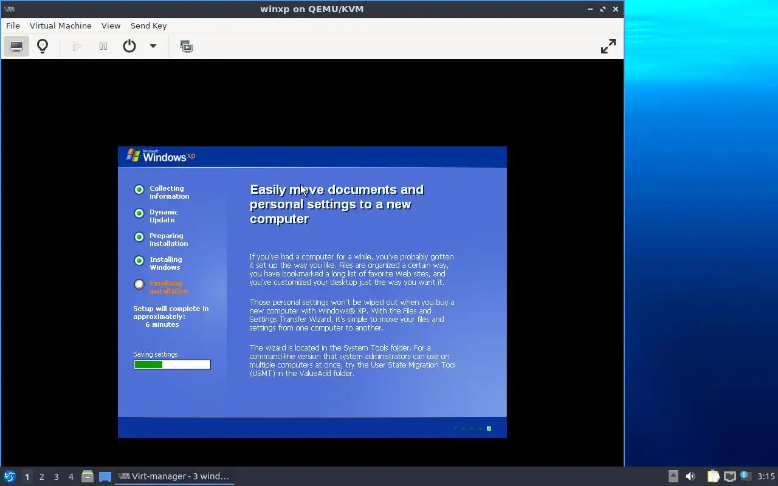Shut down the virtual machine power icon

pos(129,46)
